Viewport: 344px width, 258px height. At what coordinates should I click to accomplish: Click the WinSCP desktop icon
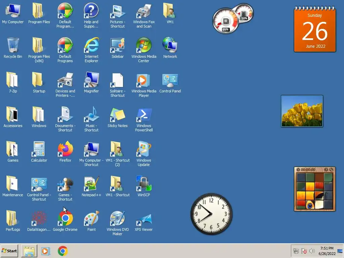pyautogui.click(x=144, y=187)
